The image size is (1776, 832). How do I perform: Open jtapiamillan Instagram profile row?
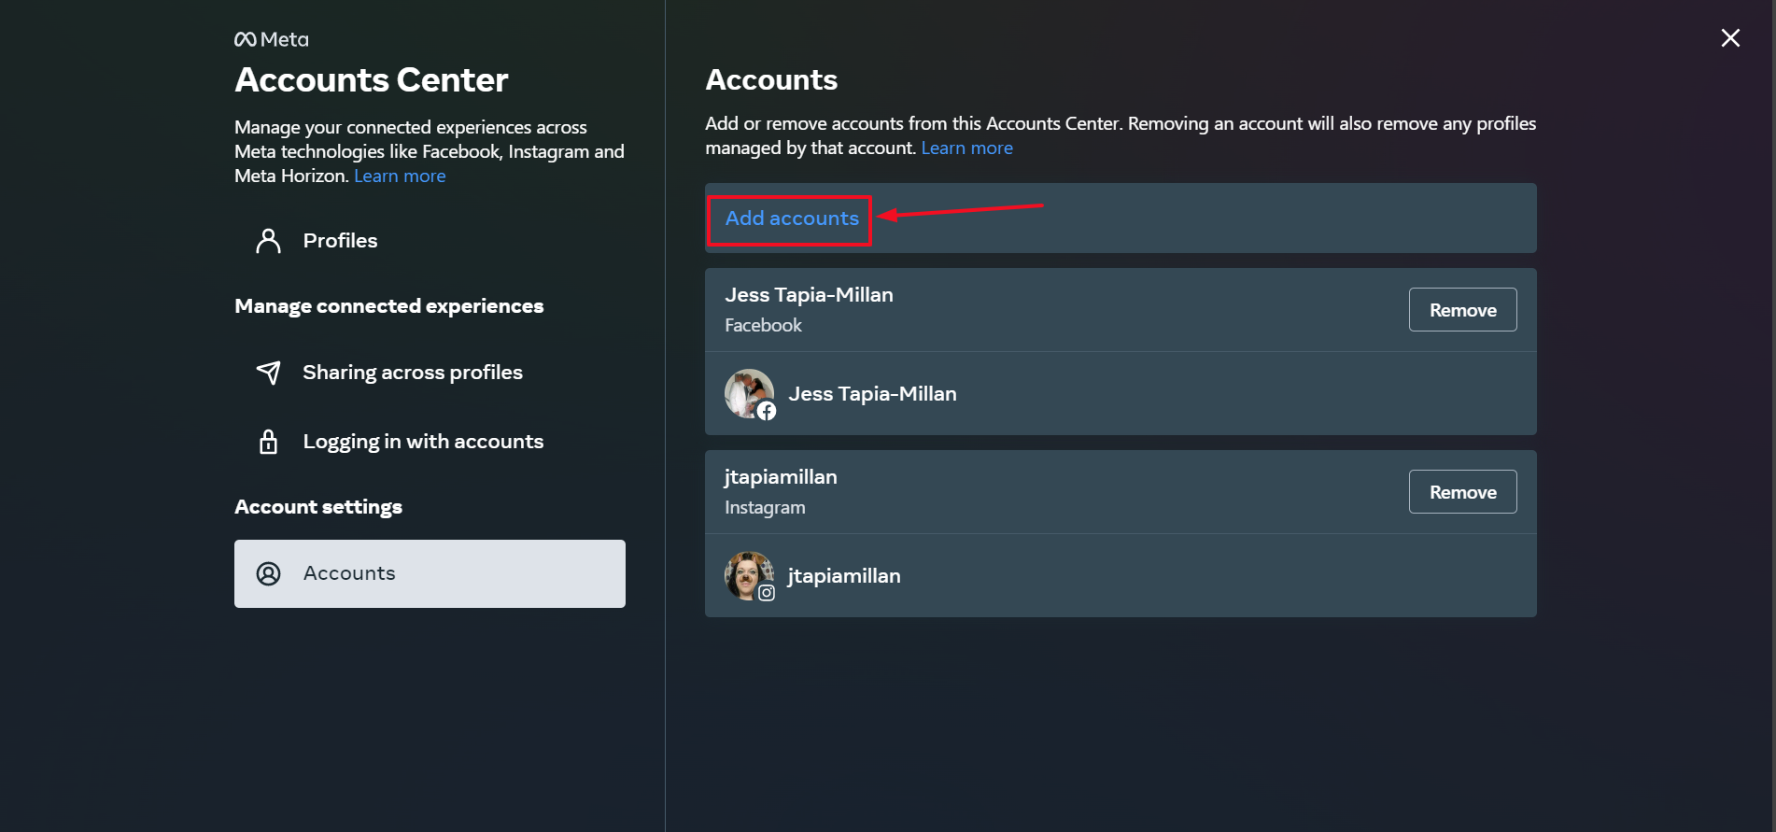(1121, 575)
